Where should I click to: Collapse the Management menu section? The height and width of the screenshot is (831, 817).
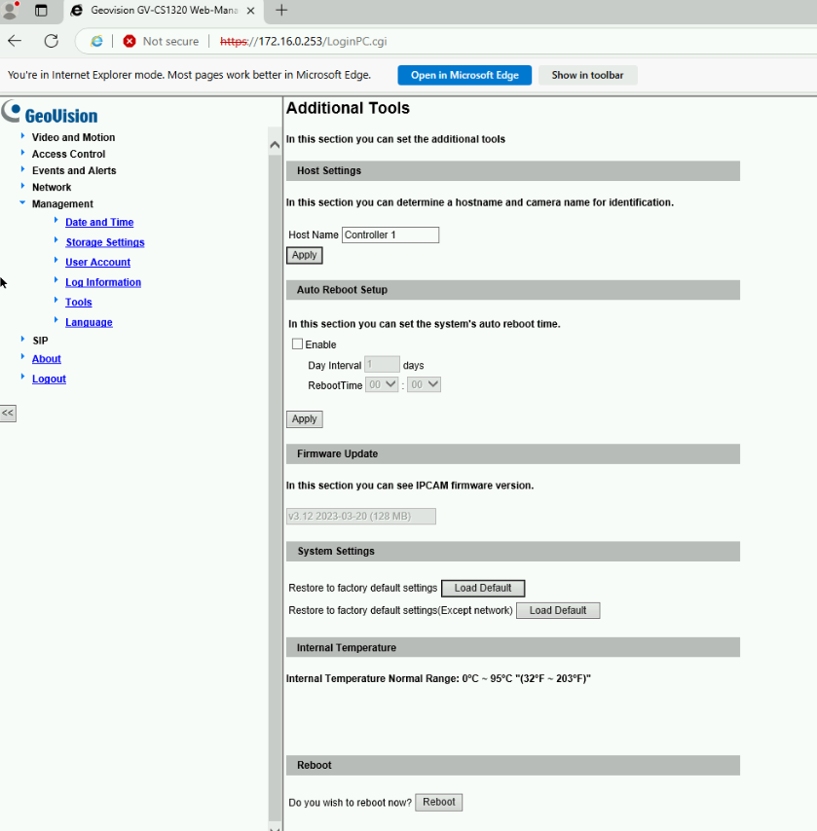pyautogui.click(x=61, y=204)
